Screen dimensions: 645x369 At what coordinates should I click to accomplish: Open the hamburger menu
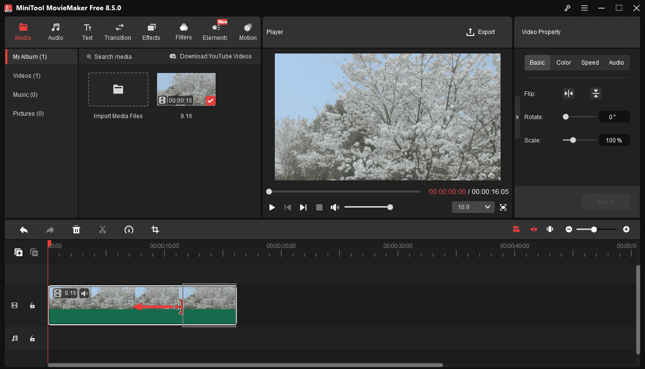[584, 8]
